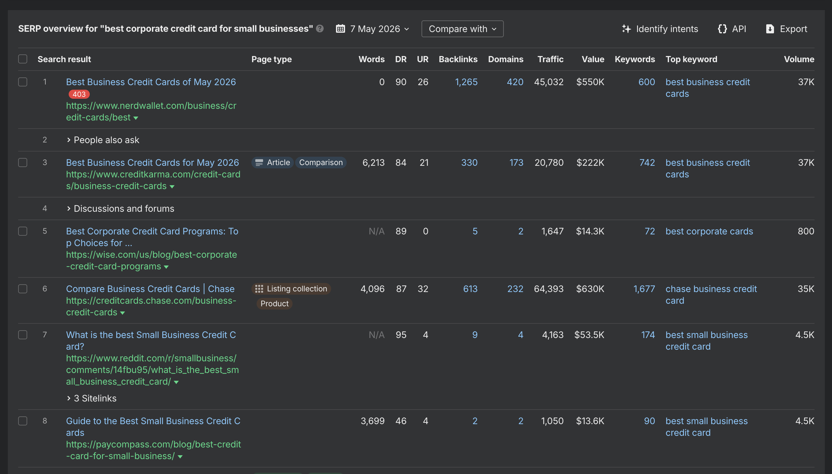Screen dimensions: 832x474
Task: Click the red 403 status badge
Action: coord(79,94)
